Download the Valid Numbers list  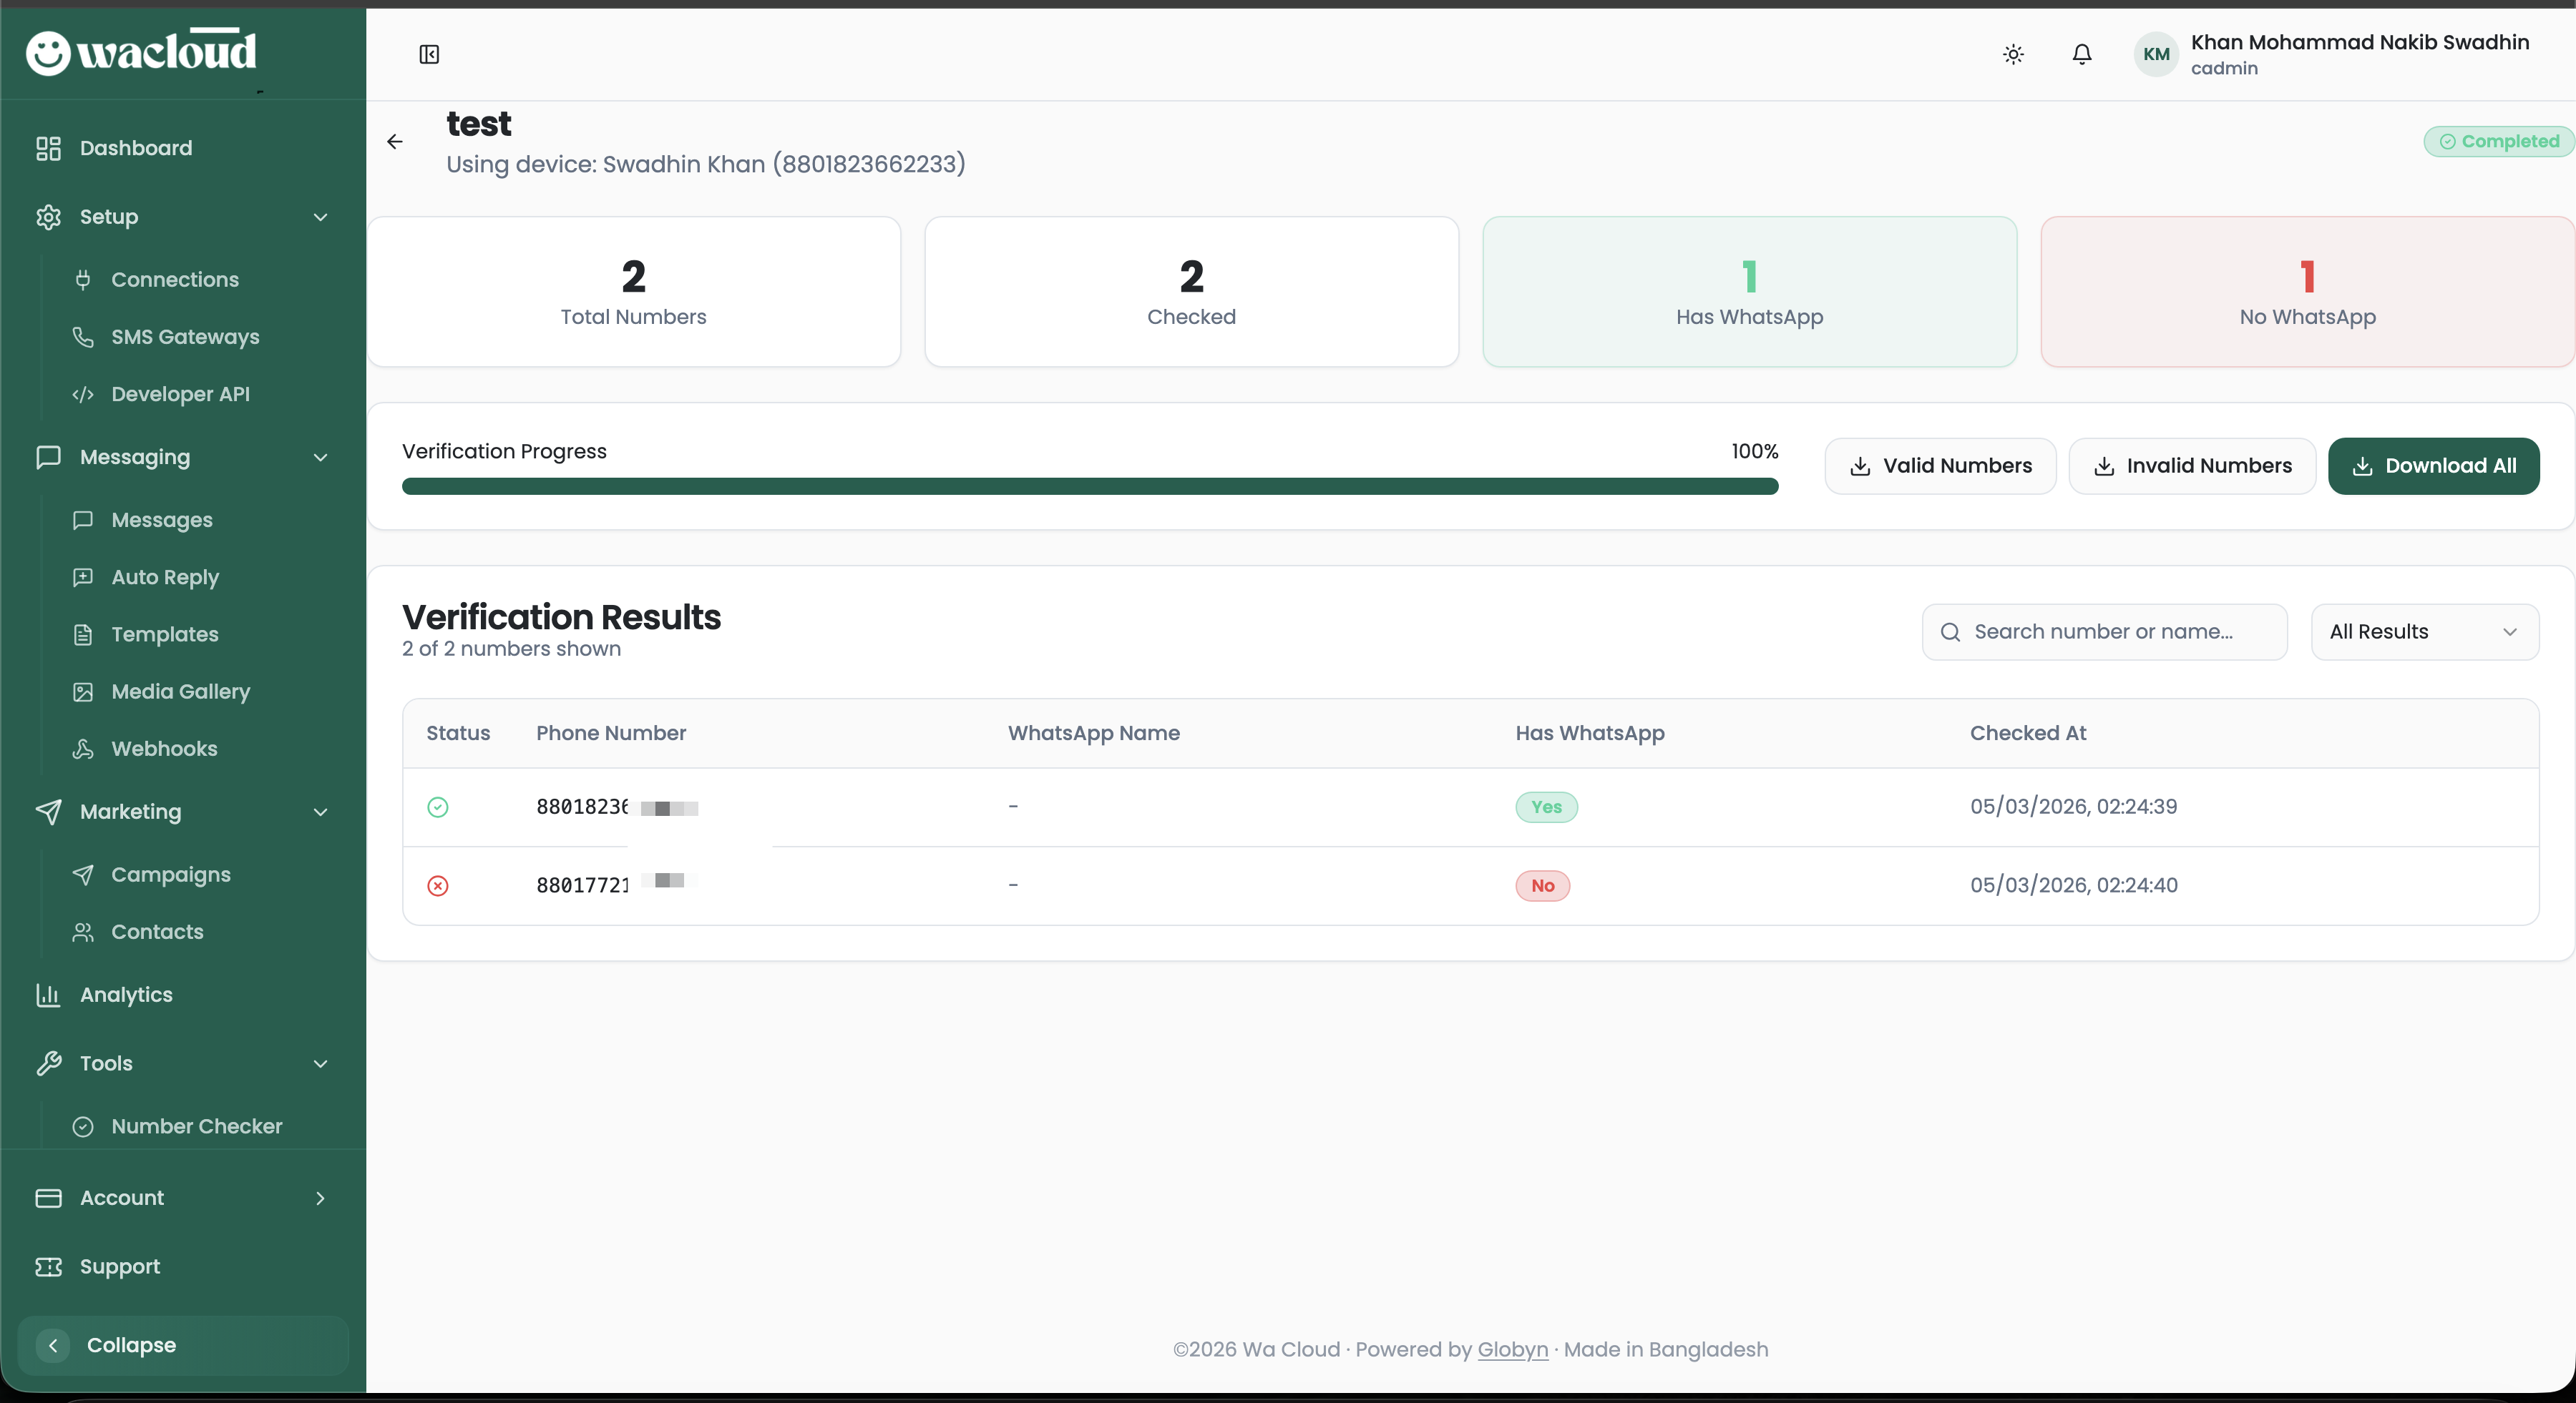1940,466
